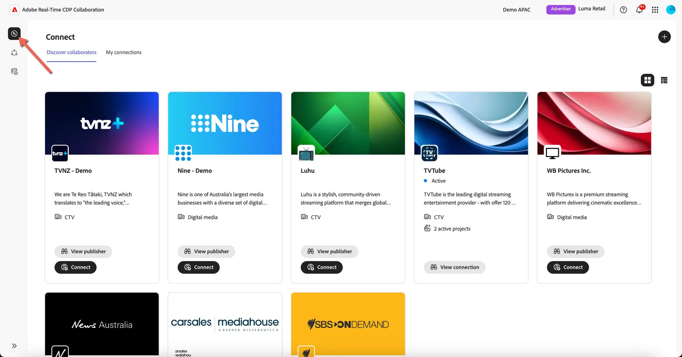Click the WB Pictures monitor avatar
Image resolution: width=682 pixels, height=357 pixels.
[x=553, y=153]
